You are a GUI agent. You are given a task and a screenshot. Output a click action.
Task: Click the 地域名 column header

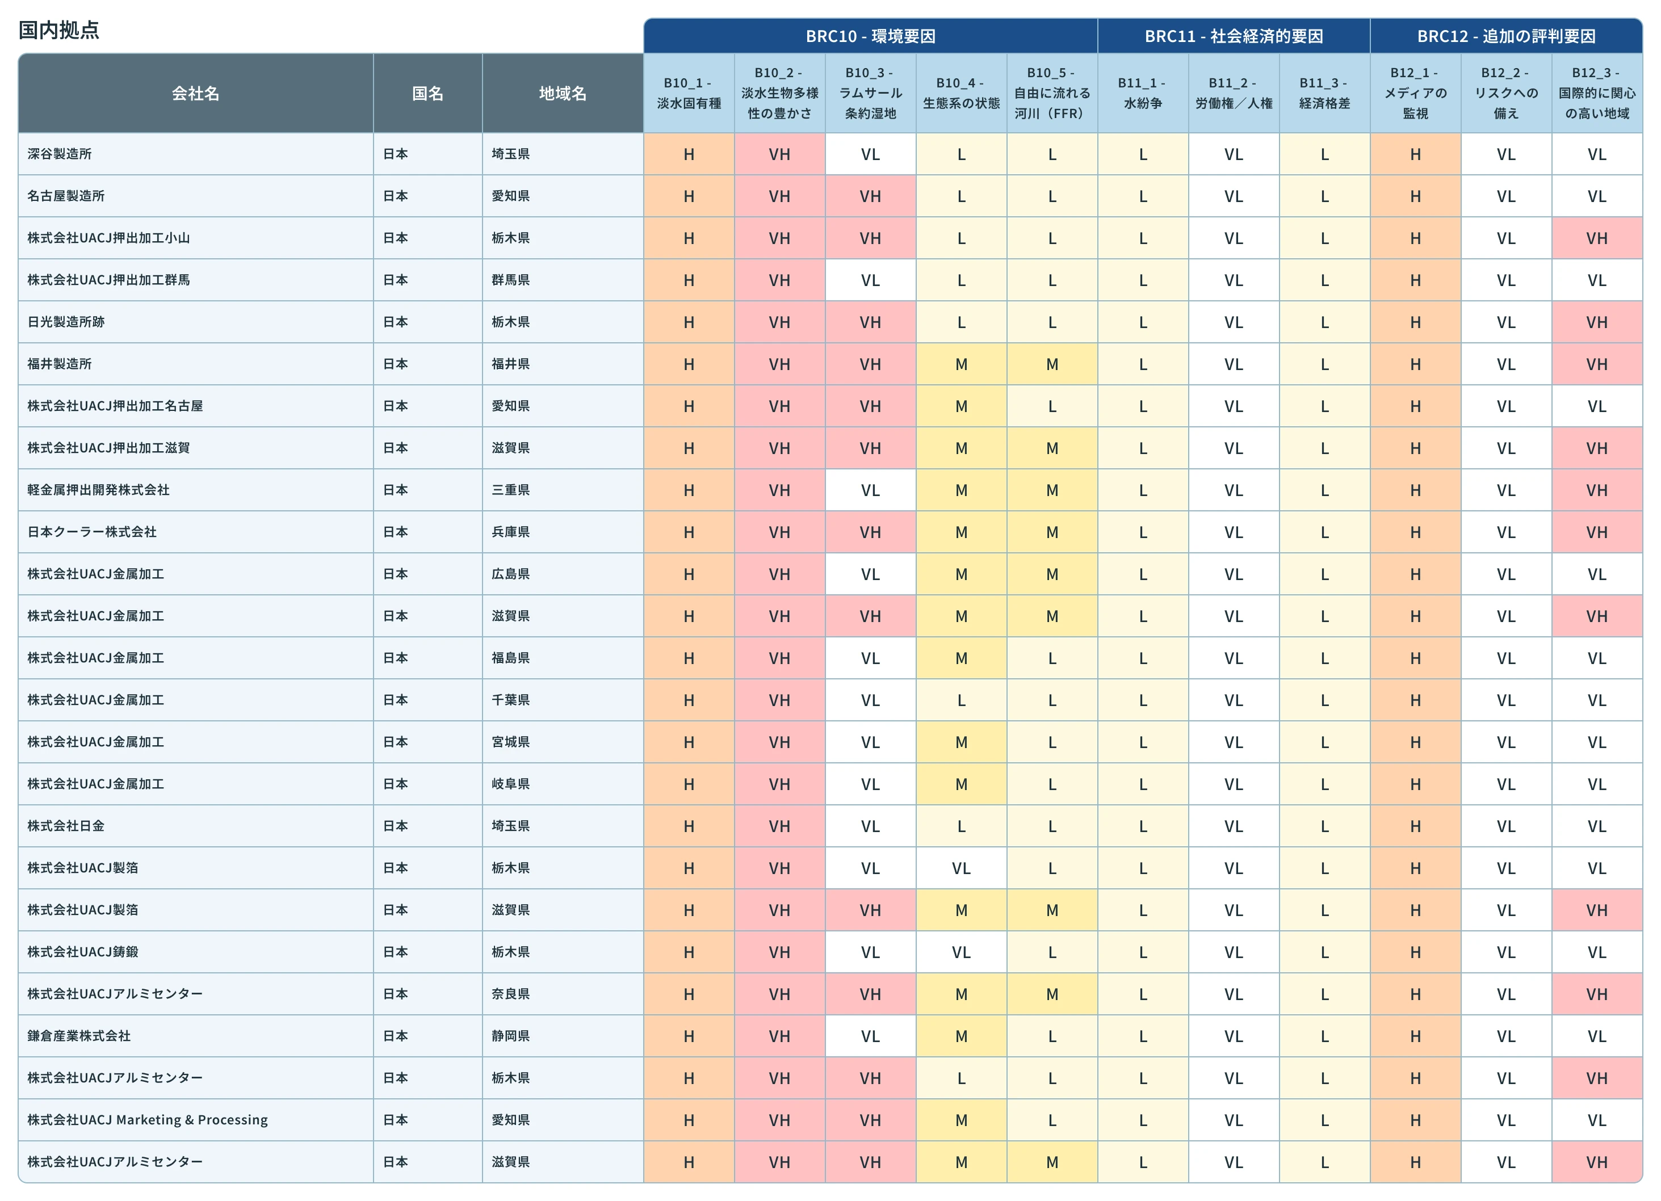[x=563, y=93]
